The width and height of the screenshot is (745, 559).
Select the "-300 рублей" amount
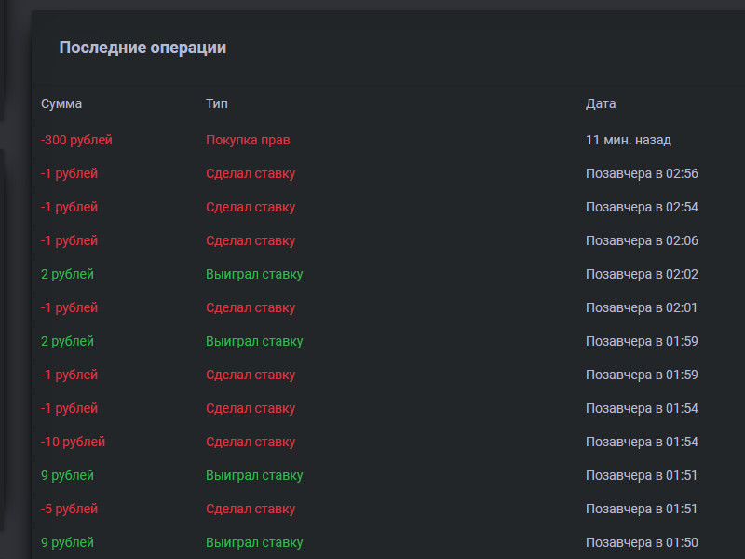(x=76, y=140)
